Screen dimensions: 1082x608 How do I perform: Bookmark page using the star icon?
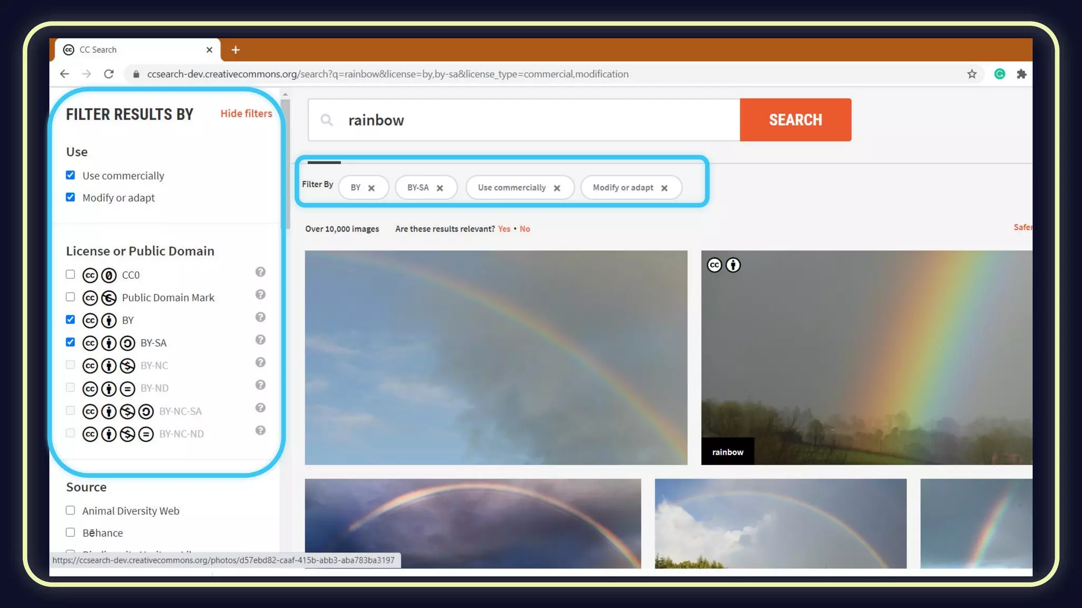[972, 74]
